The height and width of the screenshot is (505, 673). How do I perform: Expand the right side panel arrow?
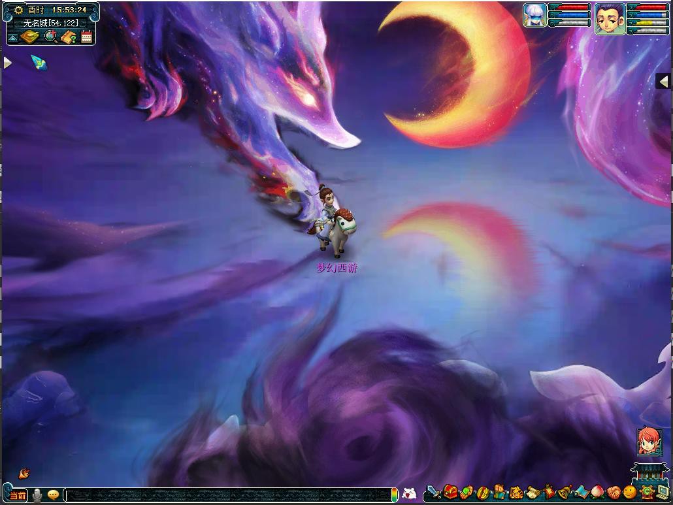tap(664, 81)
